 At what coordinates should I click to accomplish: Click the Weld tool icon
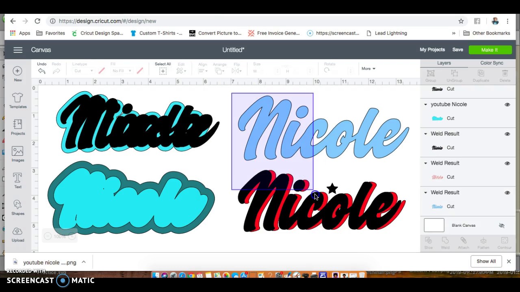[x=445, y=240]
